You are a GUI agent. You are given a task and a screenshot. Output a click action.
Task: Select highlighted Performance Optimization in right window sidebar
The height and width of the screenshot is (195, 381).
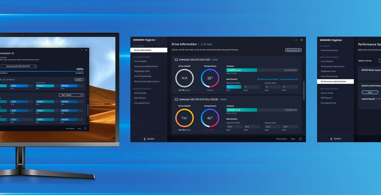click(x=335, y=82)
